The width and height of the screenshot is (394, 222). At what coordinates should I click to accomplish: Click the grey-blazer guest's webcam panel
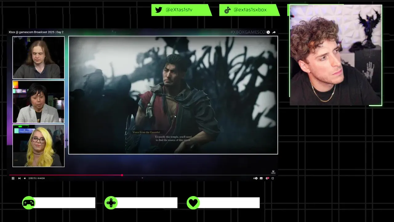pyautogui.click(x=38, y=102)
